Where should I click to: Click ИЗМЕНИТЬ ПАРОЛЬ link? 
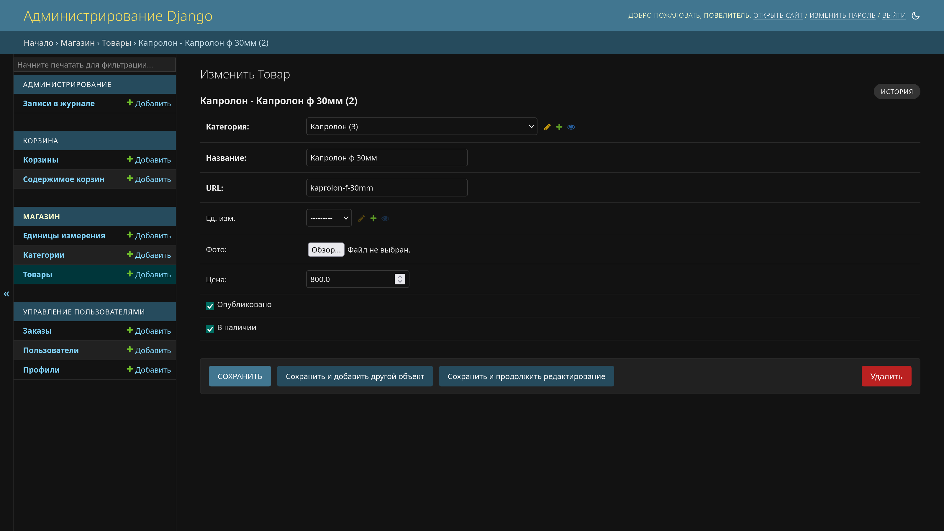[843, 15]
